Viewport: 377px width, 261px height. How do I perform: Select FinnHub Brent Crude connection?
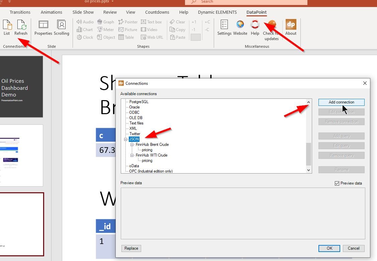tap(152, 145)
